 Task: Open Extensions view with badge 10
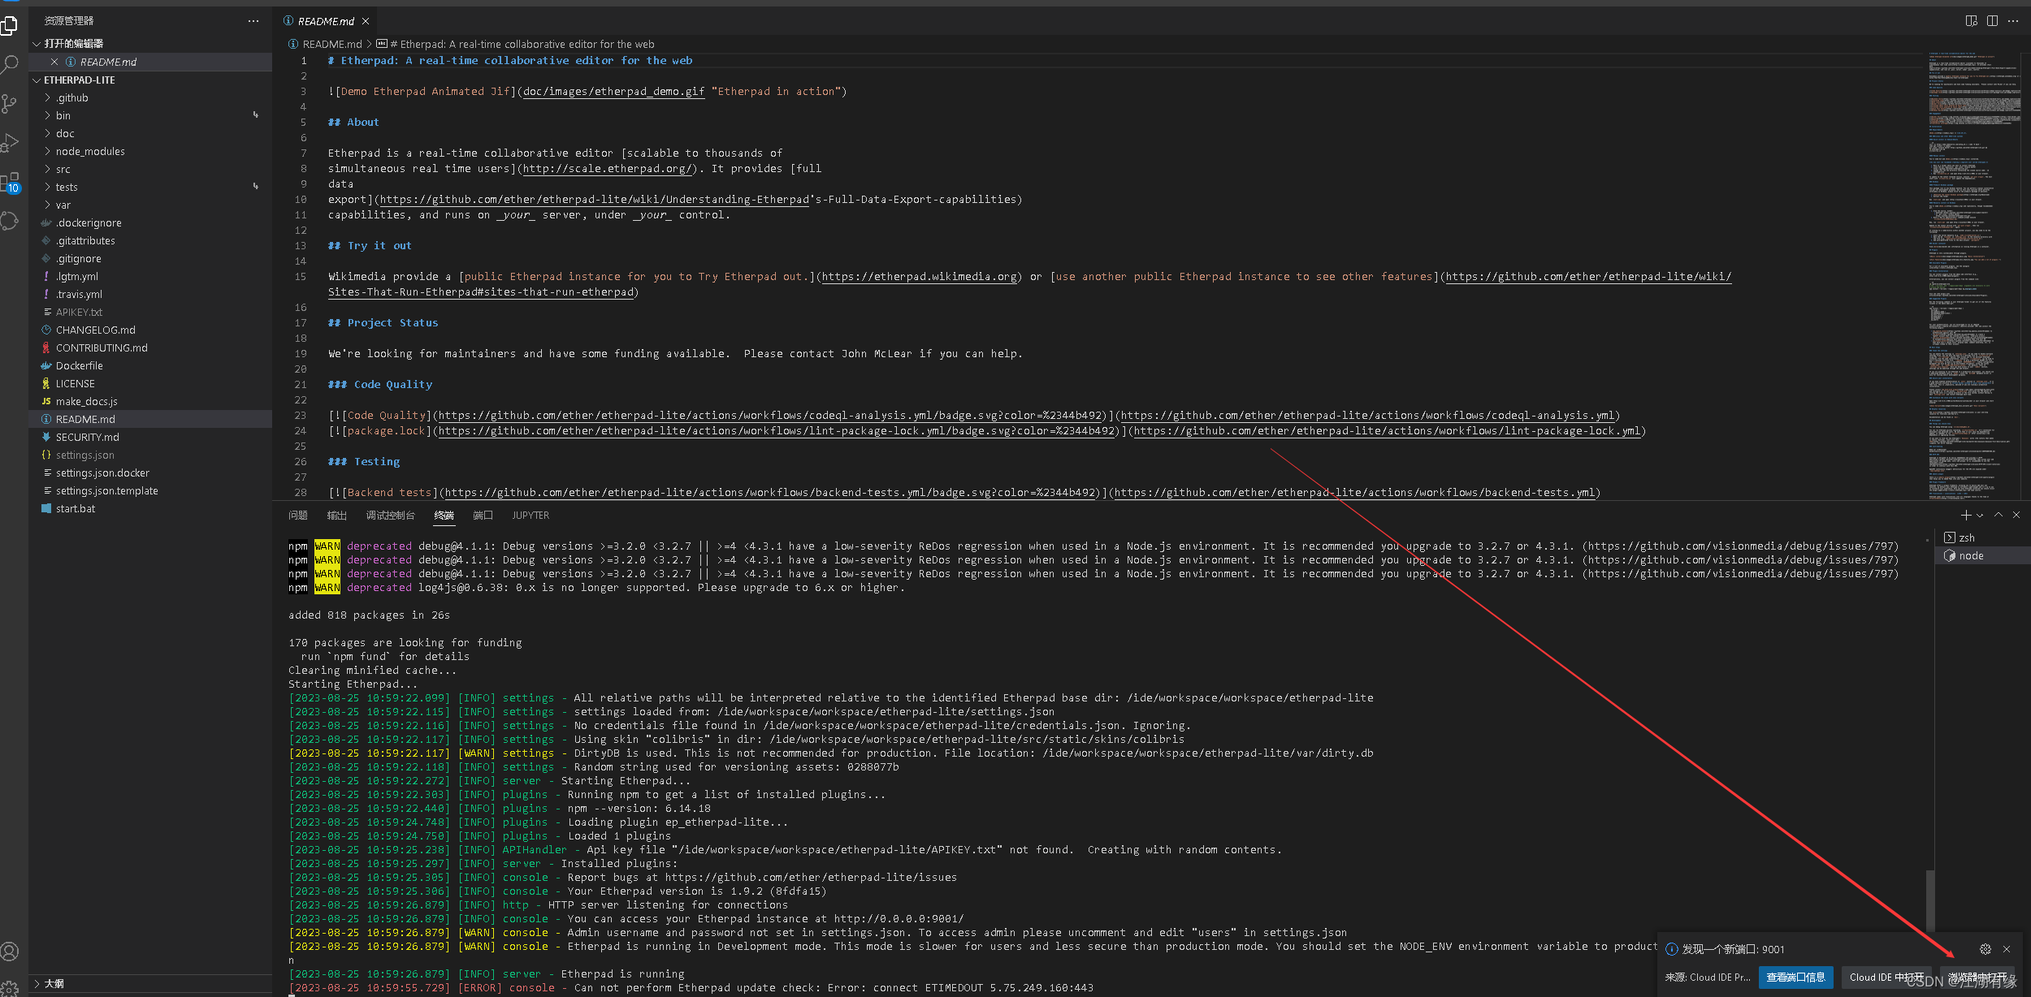(x=10, y=182)
